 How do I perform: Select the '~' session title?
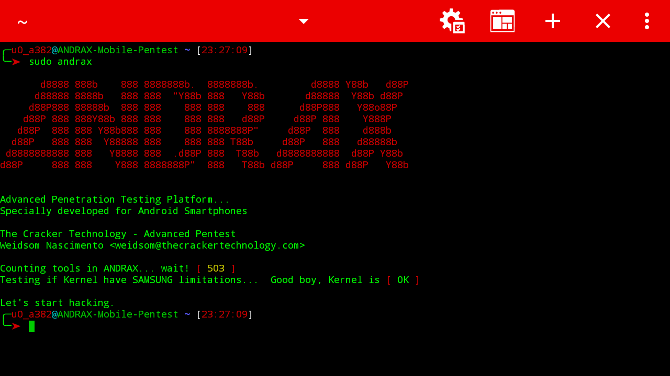(22, 22)
